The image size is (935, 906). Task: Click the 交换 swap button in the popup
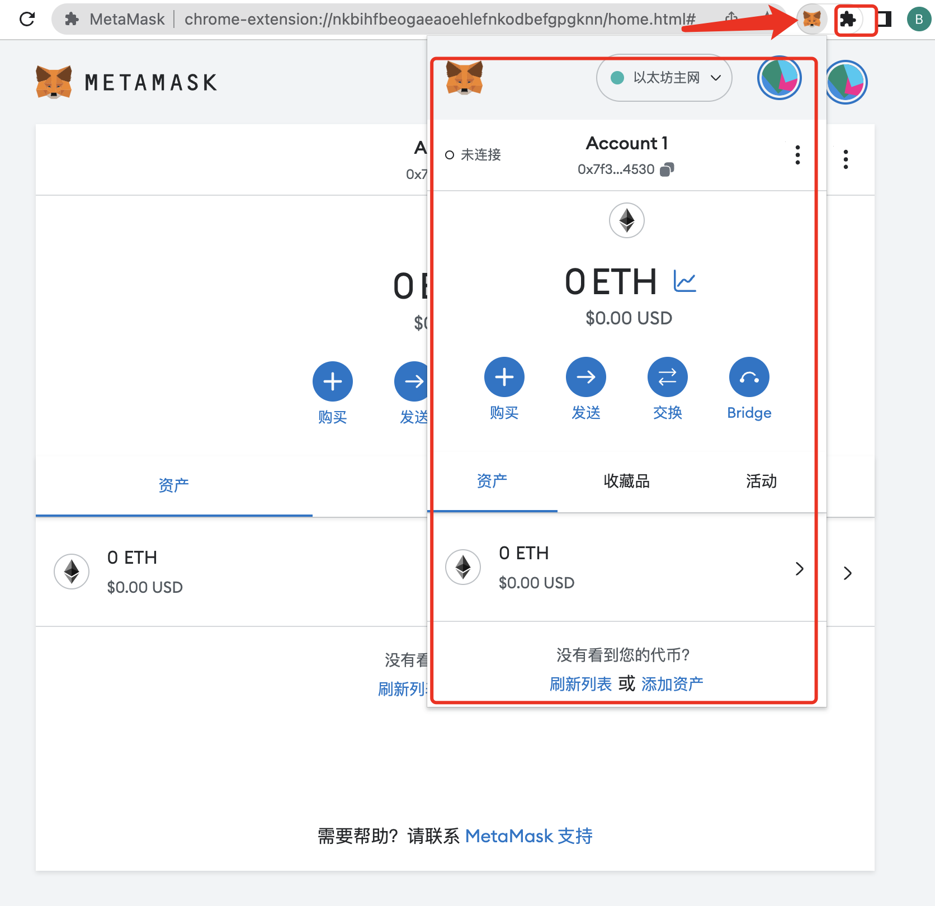[x=668, y=389]
